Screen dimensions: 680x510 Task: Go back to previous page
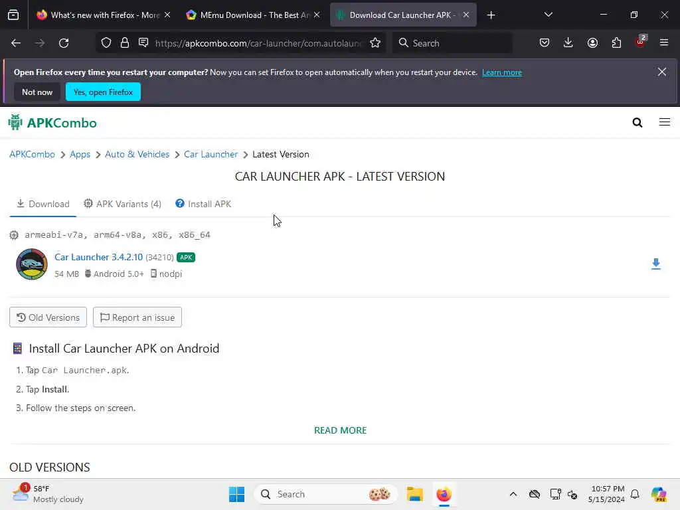[16, 43]
